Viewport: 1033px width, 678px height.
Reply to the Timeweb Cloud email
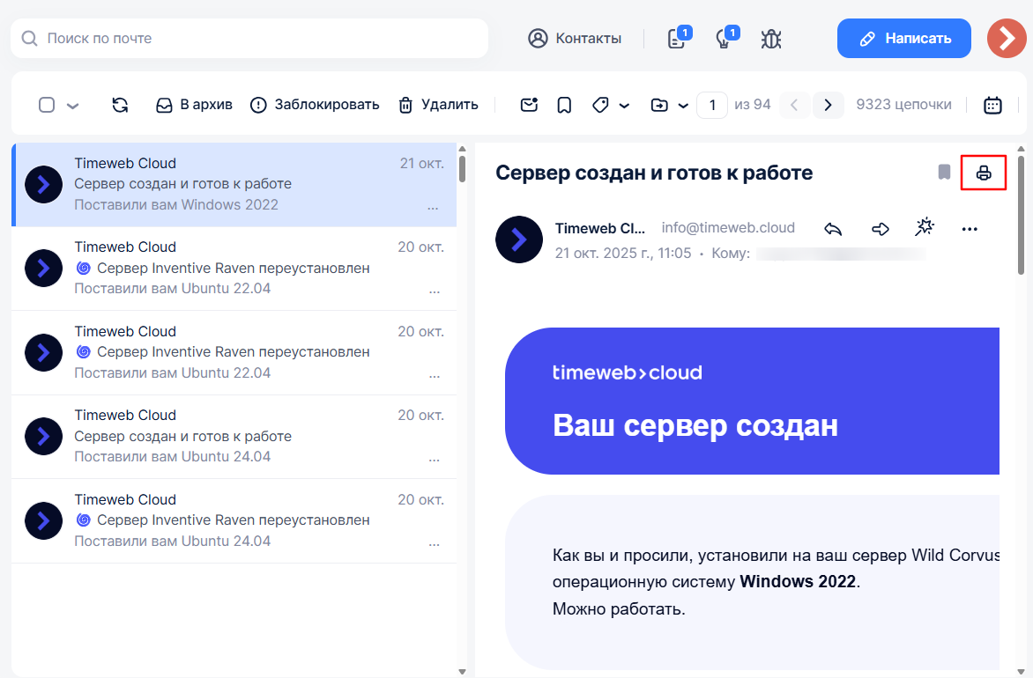coord(832,227)
